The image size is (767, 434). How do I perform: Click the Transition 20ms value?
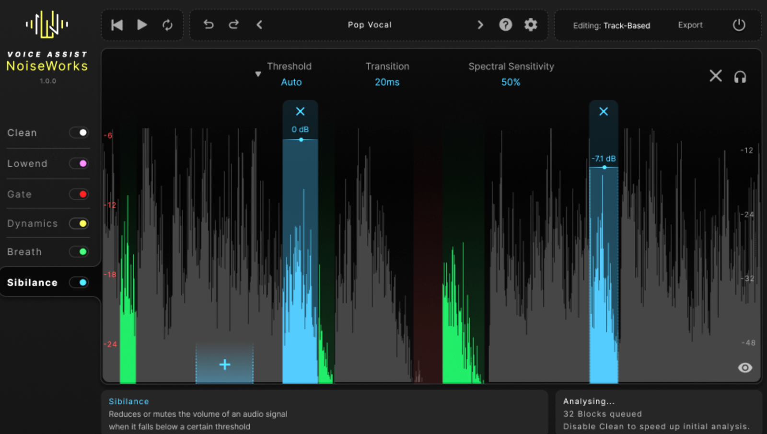click(x=387, y=82)
